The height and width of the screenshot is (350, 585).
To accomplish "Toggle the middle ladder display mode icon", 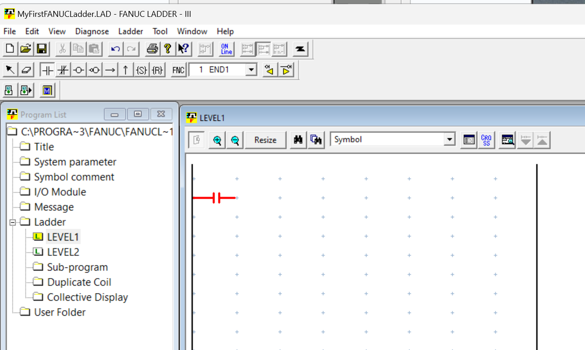I will (x=263, y=49).
